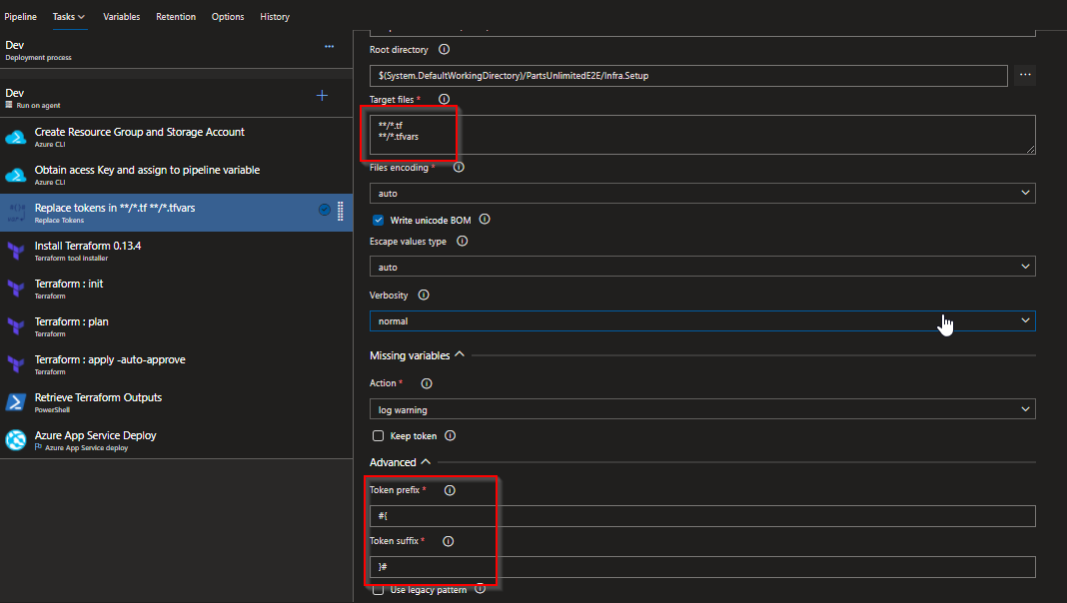The image size is (1067, 603).
Task: Click into Target files text area
Action: pyautogui.click(x=702, y=135)
